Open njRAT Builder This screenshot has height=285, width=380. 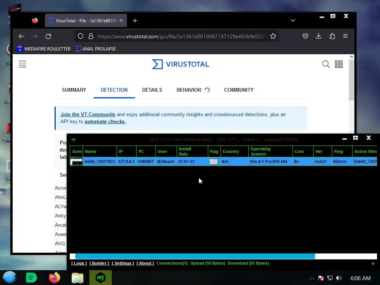(99, 263)
